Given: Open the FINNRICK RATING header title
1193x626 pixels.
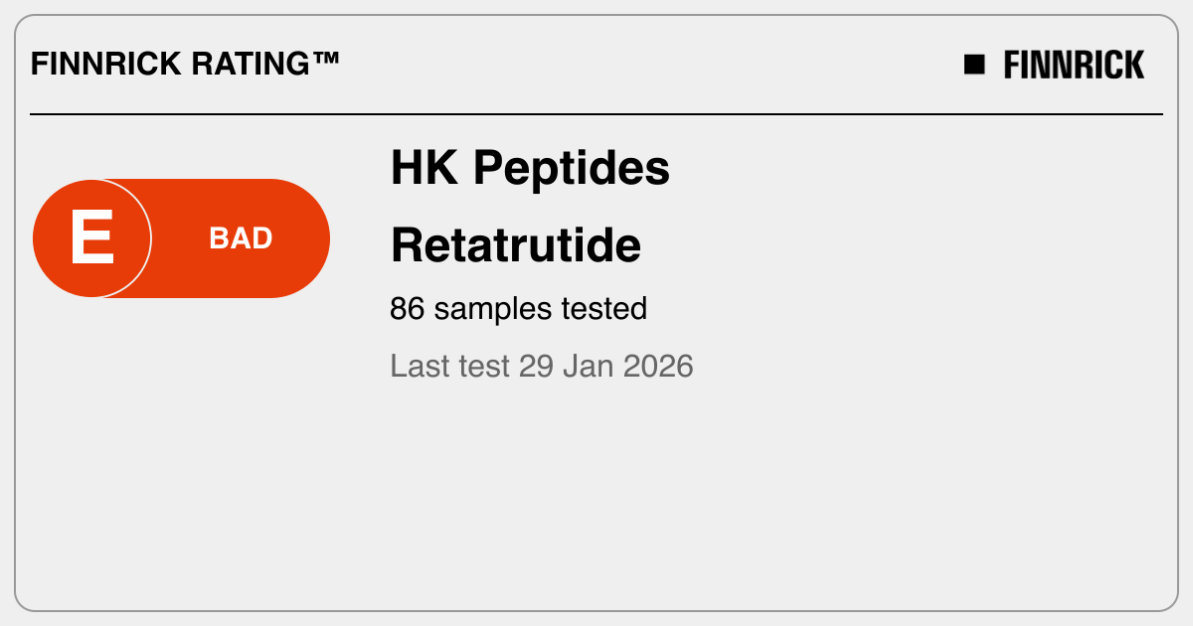Looking at the screenshot, I should click(x=185, y=65).
